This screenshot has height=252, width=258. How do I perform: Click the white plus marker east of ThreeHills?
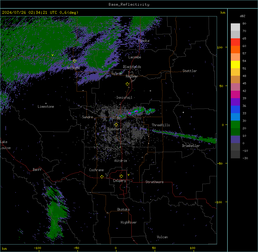(183, 112)
